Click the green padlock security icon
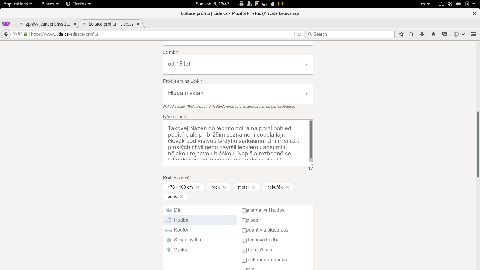The image size is (480, 270). click(25, 34)
